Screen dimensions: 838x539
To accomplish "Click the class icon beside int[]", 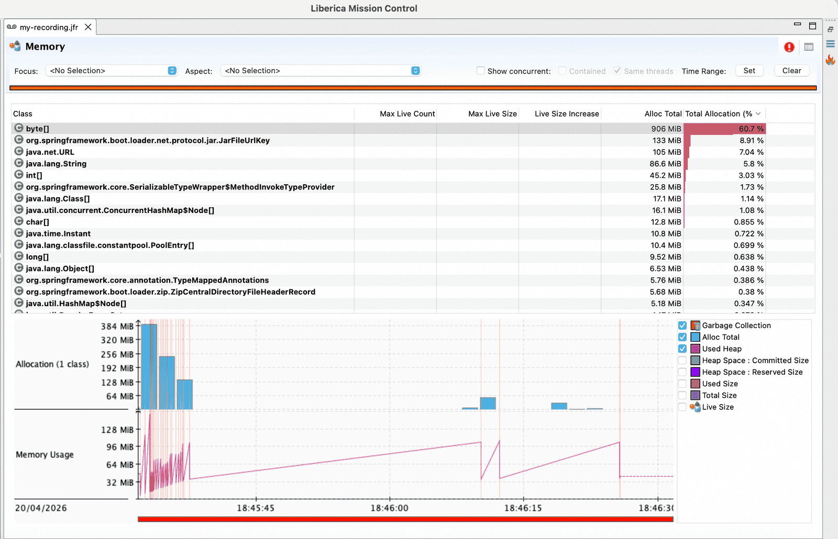I will [x=19, y=175].
